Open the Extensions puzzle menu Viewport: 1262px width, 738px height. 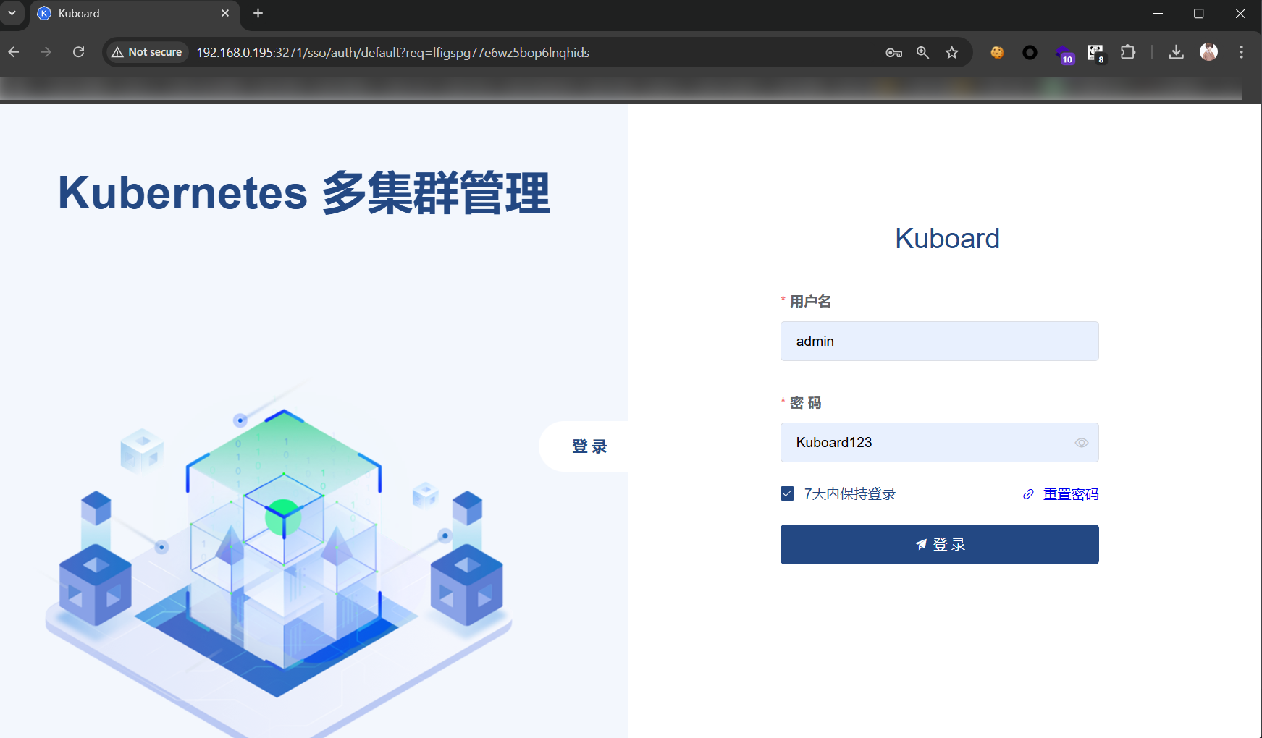coord(1127,52)
